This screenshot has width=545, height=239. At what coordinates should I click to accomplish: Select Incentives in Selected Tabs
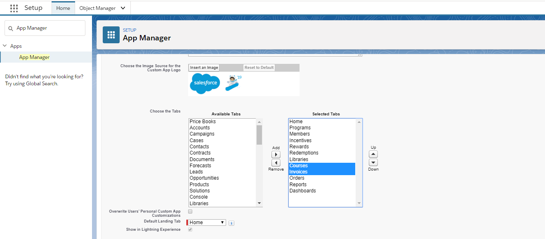pos(322,141)
